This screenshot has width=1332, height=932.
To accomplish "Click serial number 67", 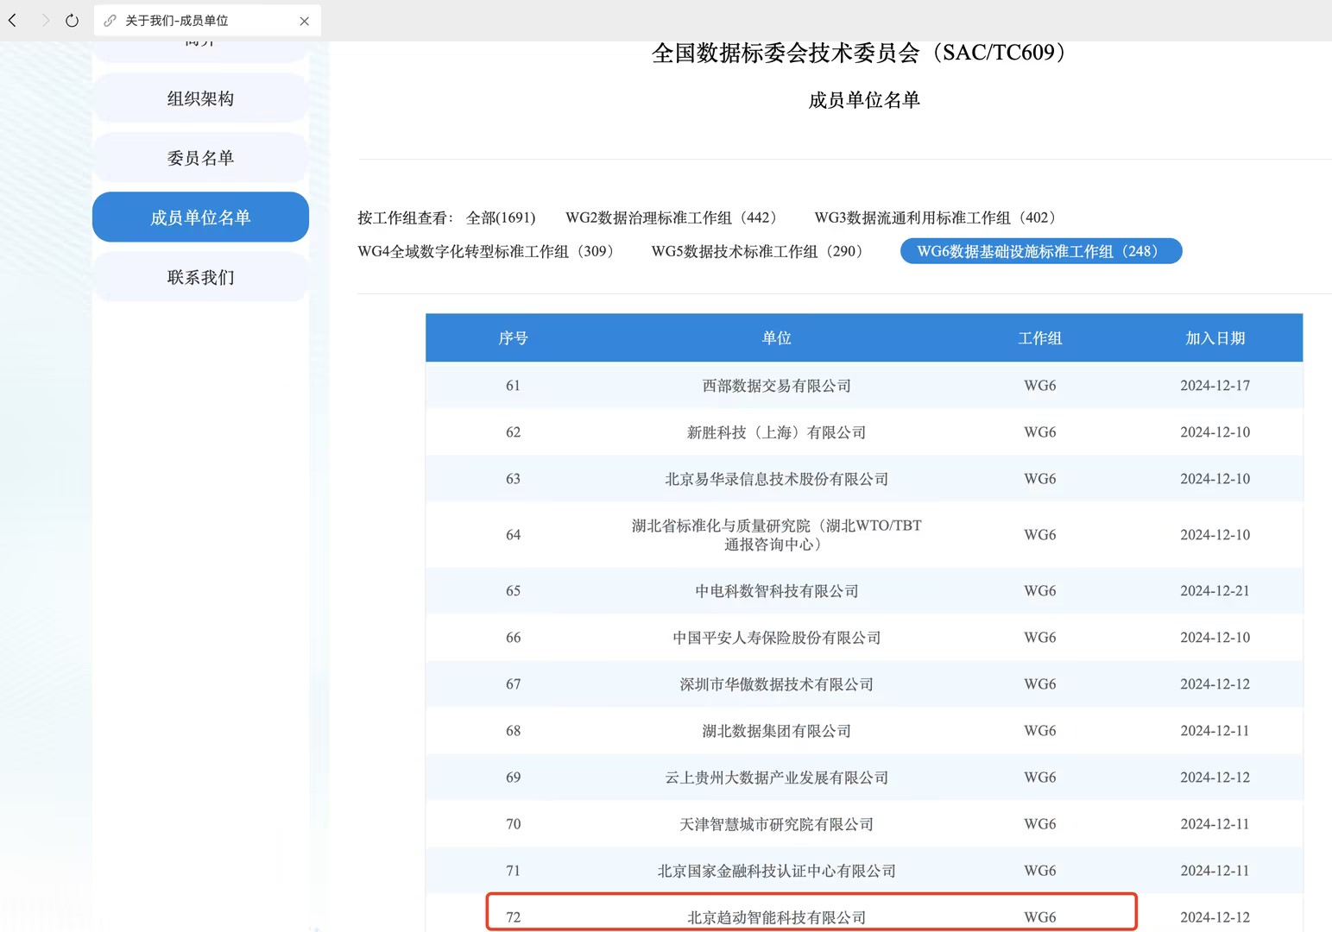I will point(513,684).
